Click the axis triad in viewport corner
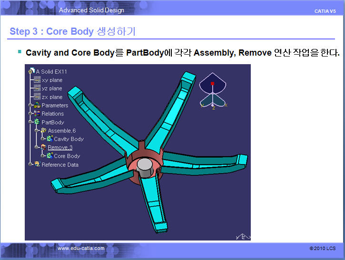This screenshot has width=345, height=260. tap(242, 235)
